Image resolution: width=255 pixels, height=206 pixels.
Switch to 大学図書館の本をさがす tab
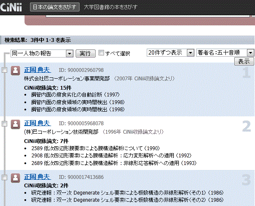click(x=111, y=7)
